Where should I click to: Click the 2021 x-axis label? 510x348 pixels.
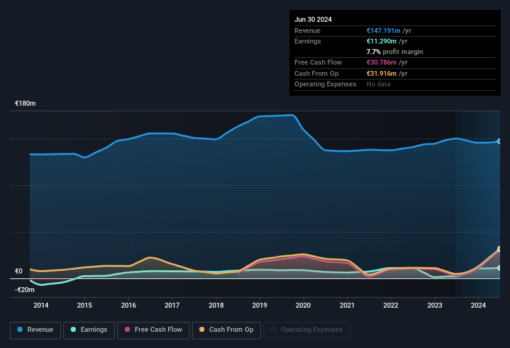pos(347,305)
